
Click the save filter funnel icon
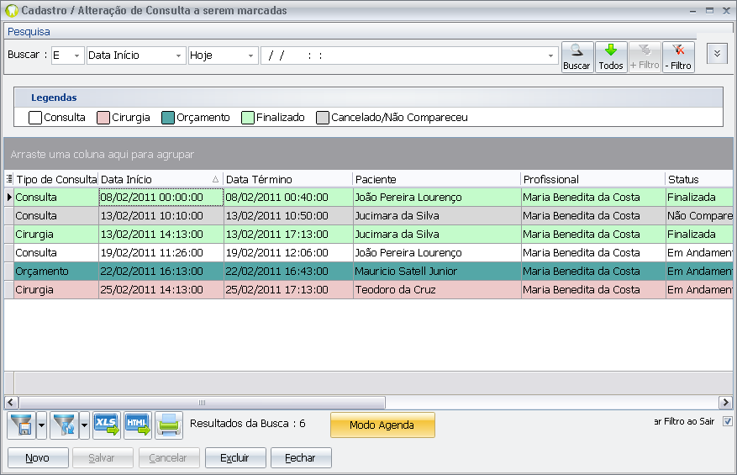[x=21, y=425]
